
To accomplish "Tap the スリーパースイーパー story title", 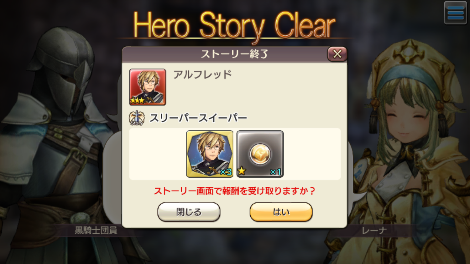I will pos(198,118).
